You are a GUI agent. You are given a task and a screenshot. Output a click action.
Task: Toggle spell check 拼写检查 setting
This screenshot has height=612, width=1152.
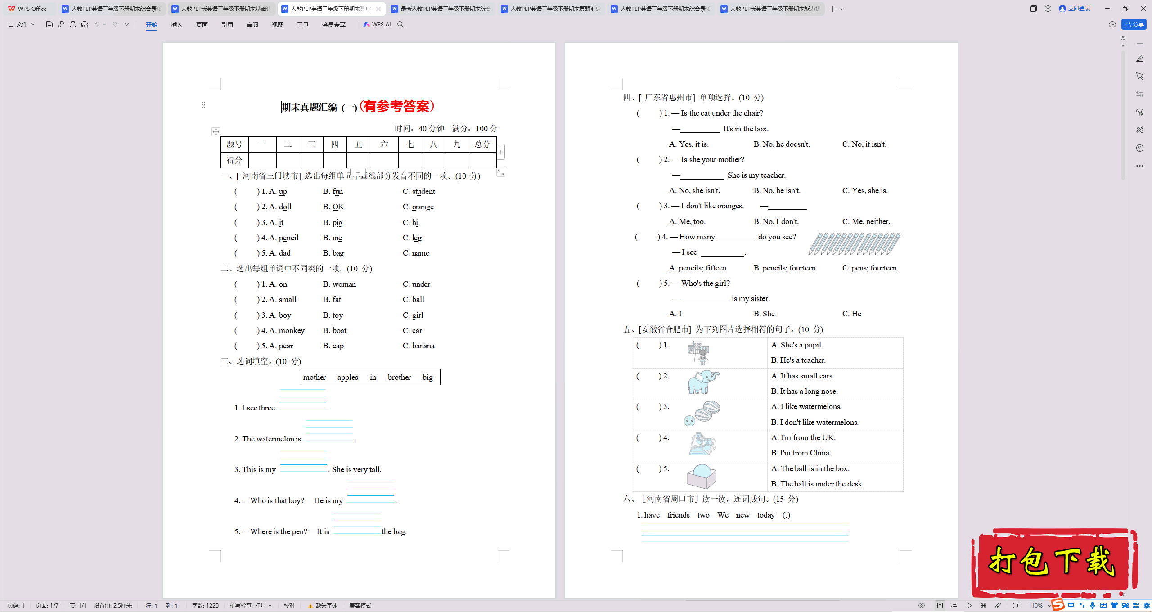tap(248, 606)
